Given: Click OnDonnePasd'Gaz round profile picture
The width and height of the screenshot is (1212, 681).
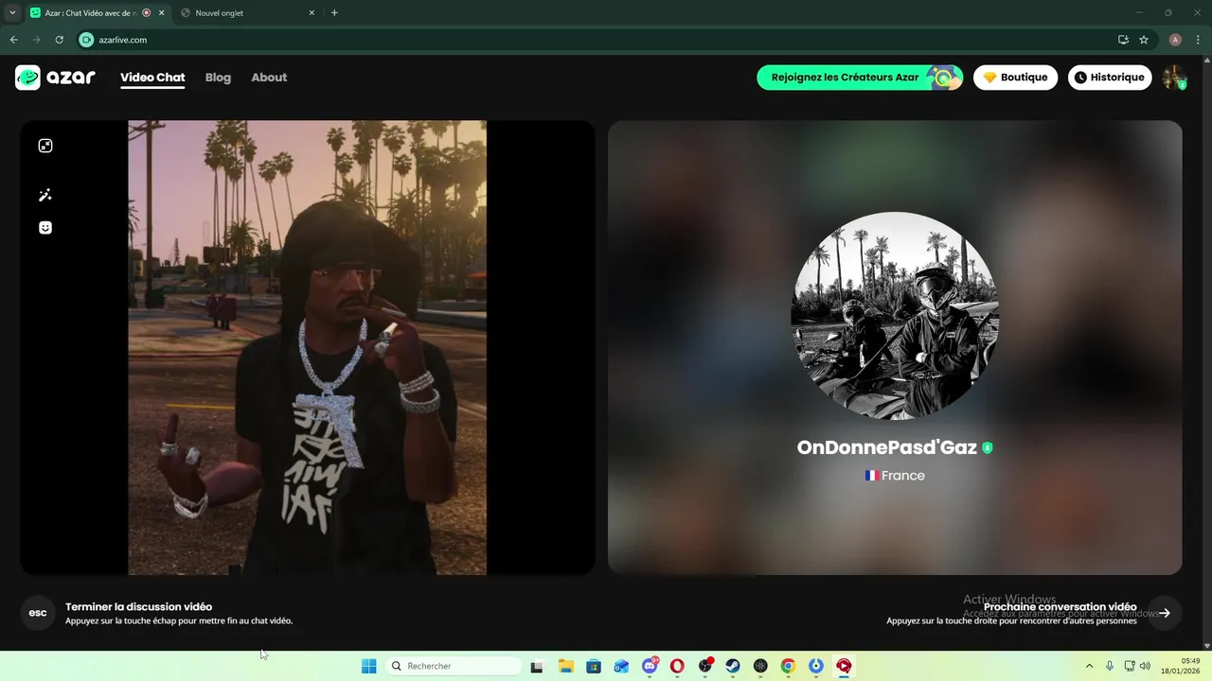Looking at the screenshot, I should pyautogui.click(x=895, y=316).
